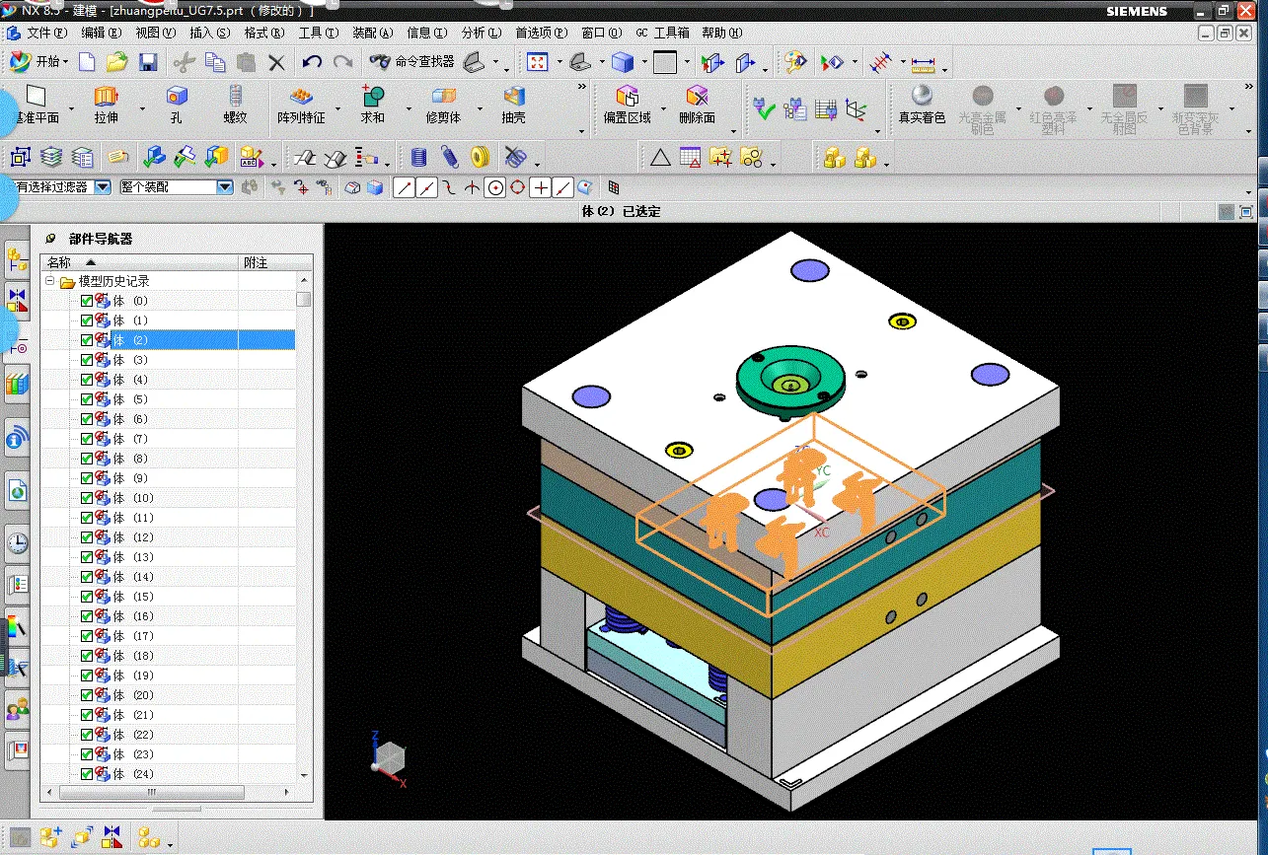Toggle the checkbox for 体 (20)
The height and width of the screenshot is (855, 1268).
click(x=87, y=695)
